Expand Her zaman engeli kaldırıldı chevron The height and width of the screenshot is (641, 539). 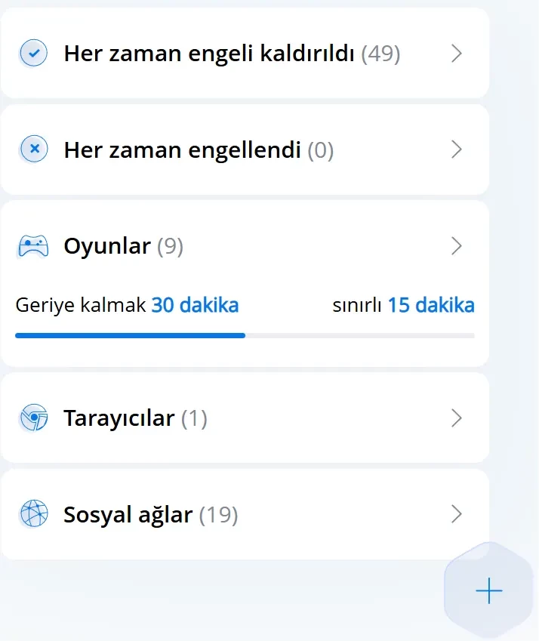point(456,54)
